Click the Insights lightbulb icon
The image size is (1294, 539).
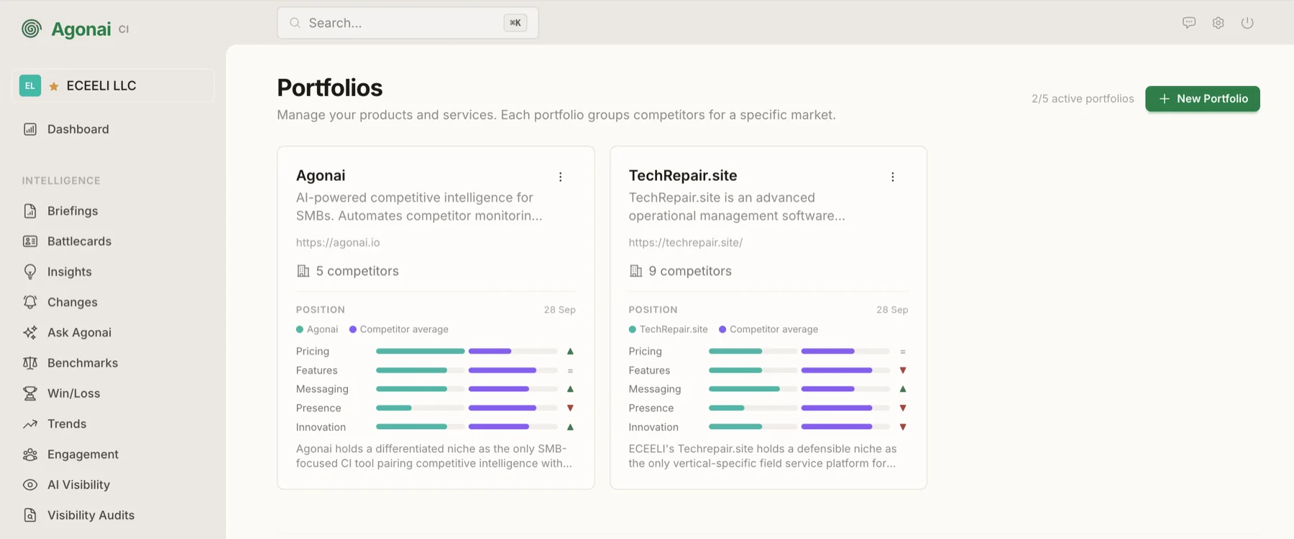pyautogui.click(x=30, y=272)
